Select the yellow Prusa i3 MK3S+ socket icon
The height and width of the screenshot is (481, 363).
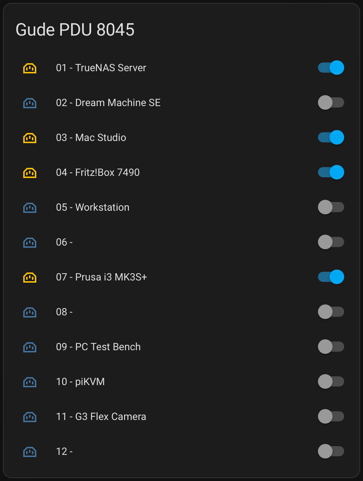pos(30,277)
